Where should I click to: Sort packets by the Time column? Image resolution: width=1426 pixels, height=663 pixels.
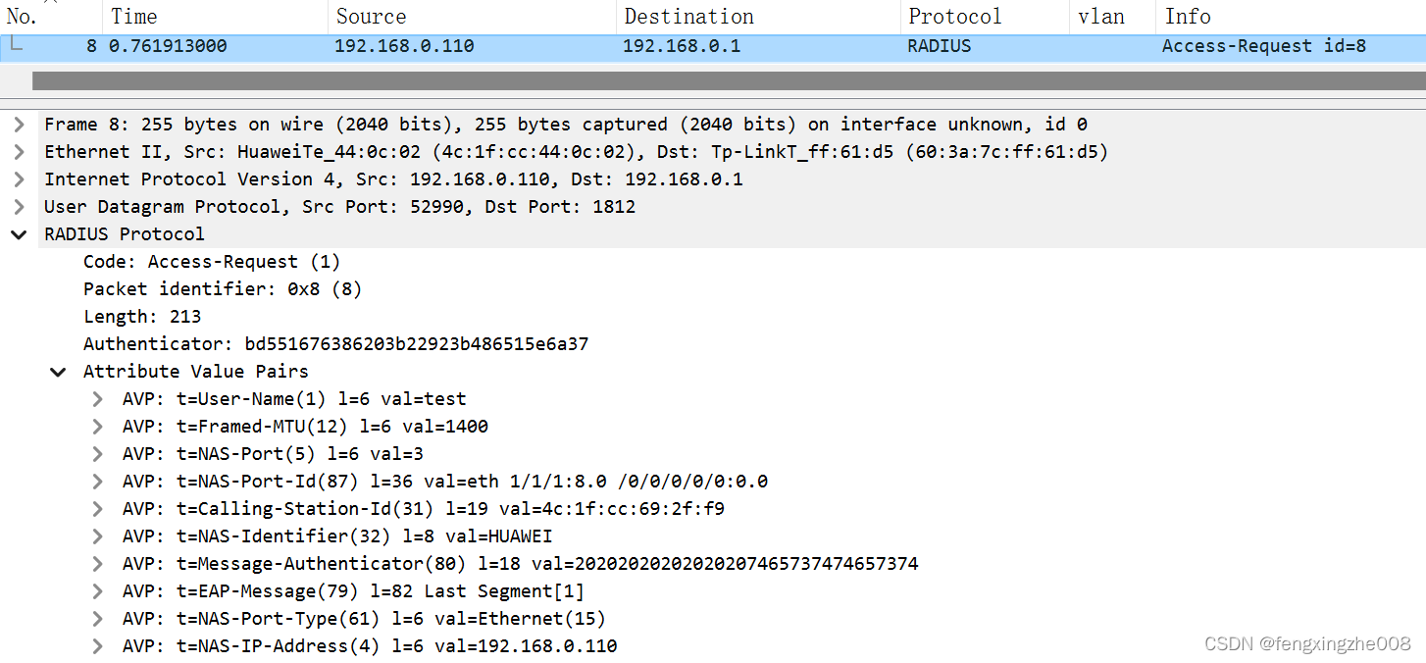133,16
